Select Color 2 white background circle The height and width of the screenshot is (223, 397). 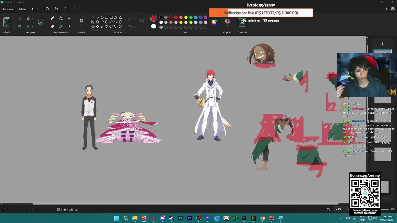coord(154,26)
